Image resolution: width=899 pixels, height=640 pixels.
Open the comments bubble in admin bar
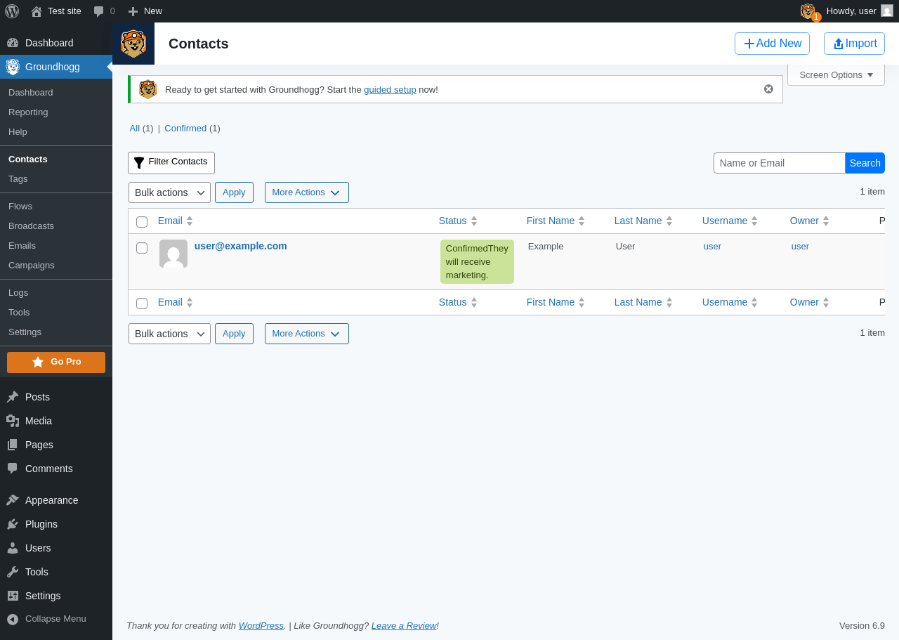[x=104, y=11]
